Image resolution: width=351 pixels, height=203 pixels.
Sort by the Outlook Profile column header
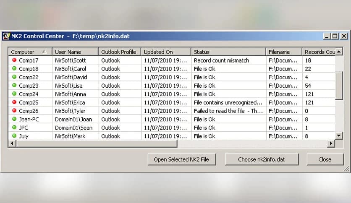pyautogui.click(x=120, y=52)
